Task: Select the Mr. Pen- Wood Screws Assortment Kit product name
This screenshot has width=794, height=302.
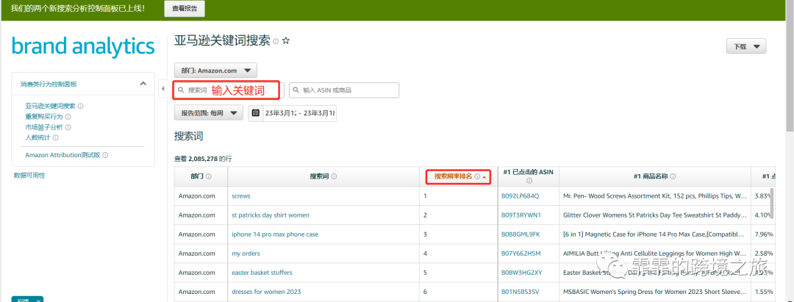Action: coord(655,195)
